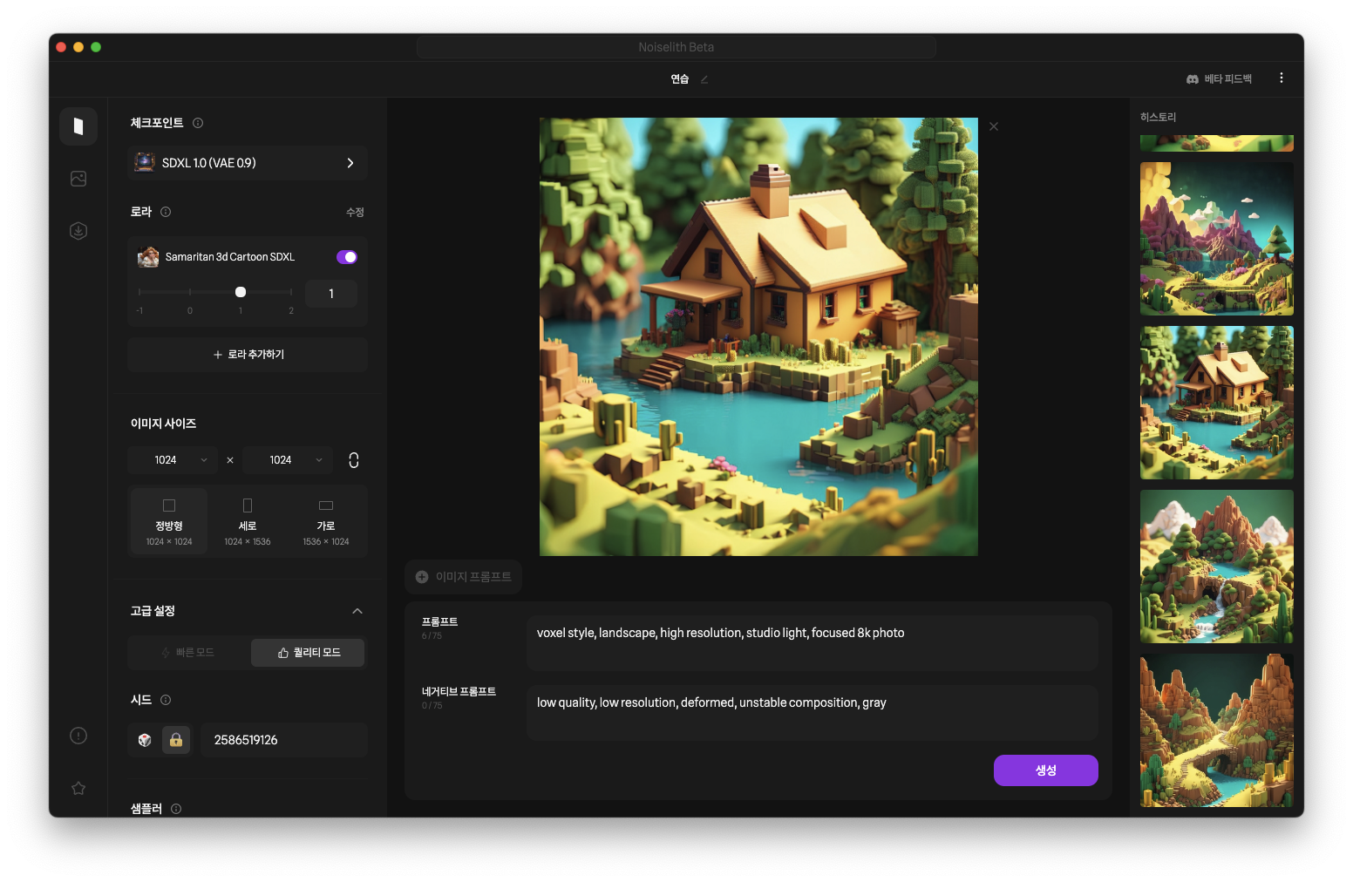Screen dimensions: 1353x882
Task: Click the dice icon to randomize seed
Action: (x=145, y=740)
